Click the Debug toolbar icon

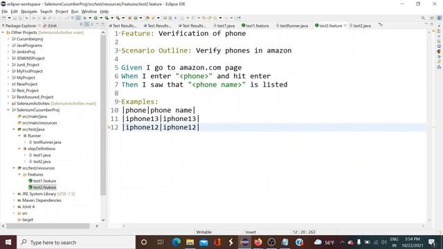point(84,18)
